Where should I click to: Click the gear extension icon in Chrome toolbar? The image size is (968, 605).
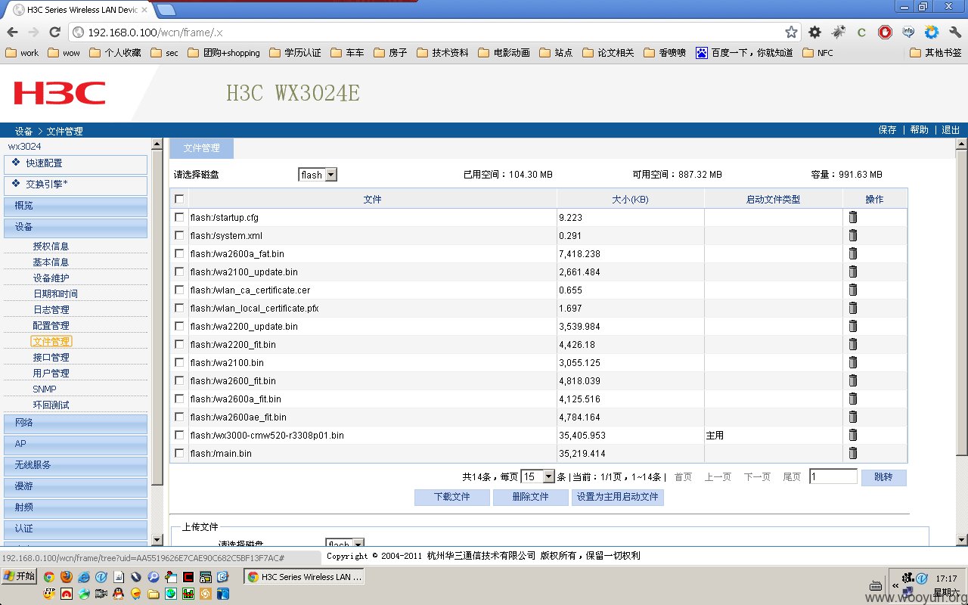pyautogui.click(x=814, y=32)
